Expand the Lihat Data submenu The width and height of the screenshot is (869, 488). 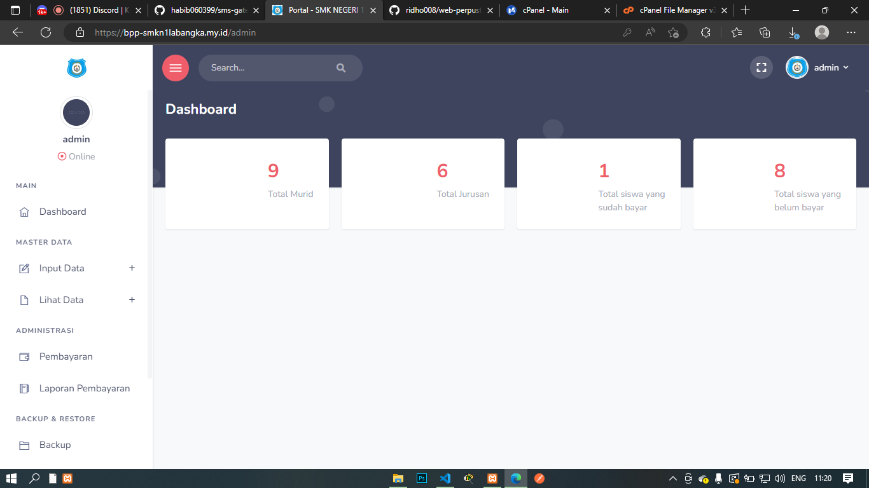point(132,299)
